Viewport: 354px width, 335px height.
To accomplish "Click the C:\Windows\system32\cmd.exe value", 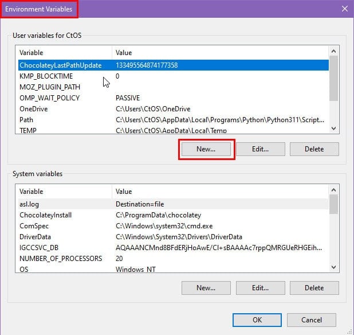I will 164,226.
